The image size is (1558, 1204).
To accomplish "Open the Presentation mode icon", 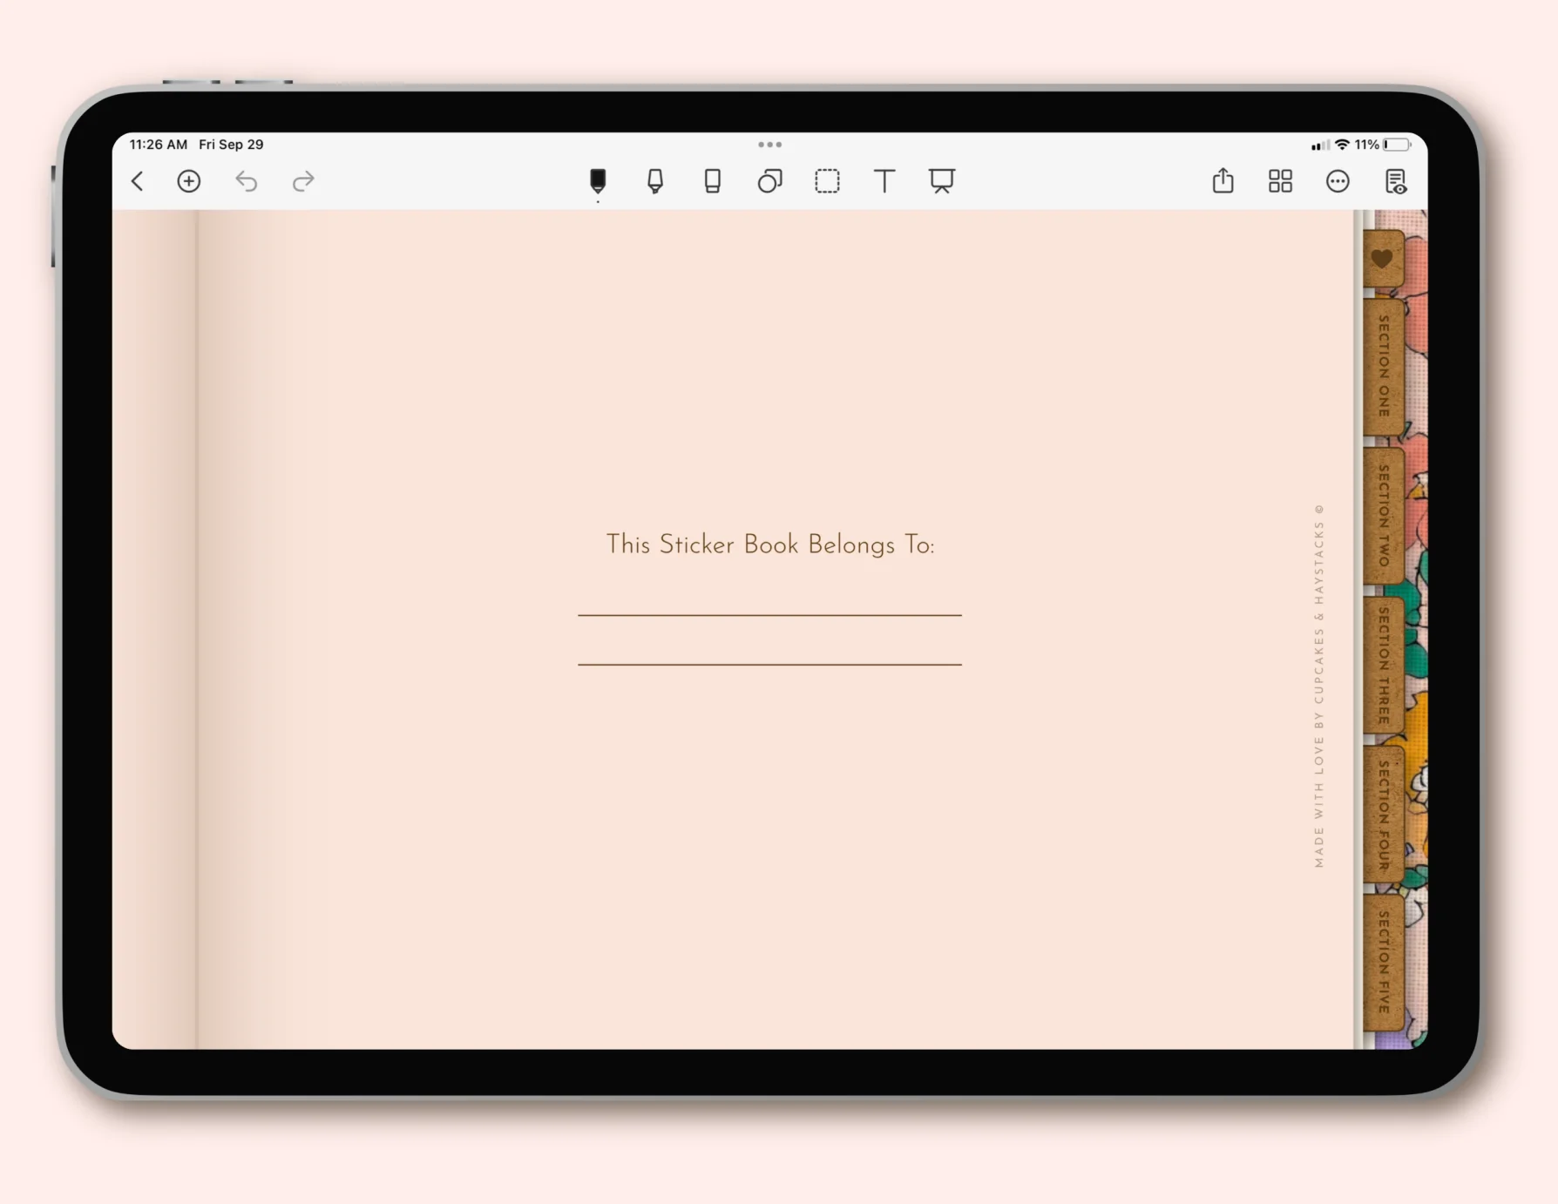I will (942, 181).
